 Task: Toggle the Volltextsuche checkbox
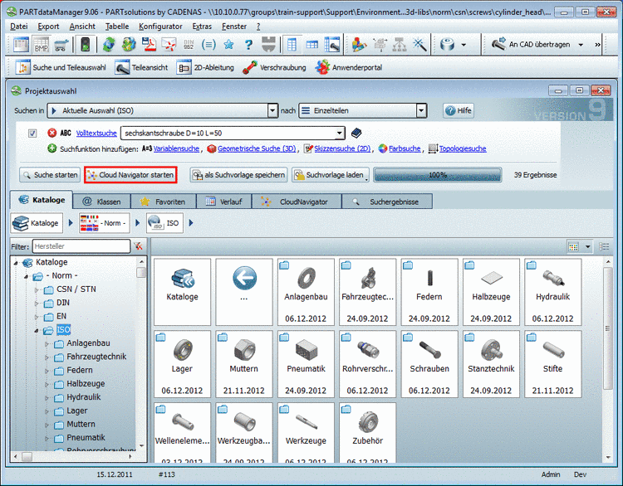pyautogui.click(x=32, y=134)
